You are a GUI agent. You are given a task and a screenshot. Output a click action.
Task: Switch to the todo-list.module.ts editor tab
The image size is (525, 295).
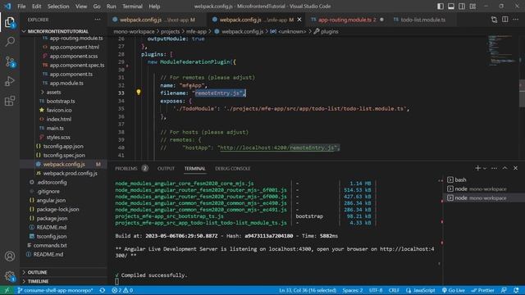pos(422,20)
